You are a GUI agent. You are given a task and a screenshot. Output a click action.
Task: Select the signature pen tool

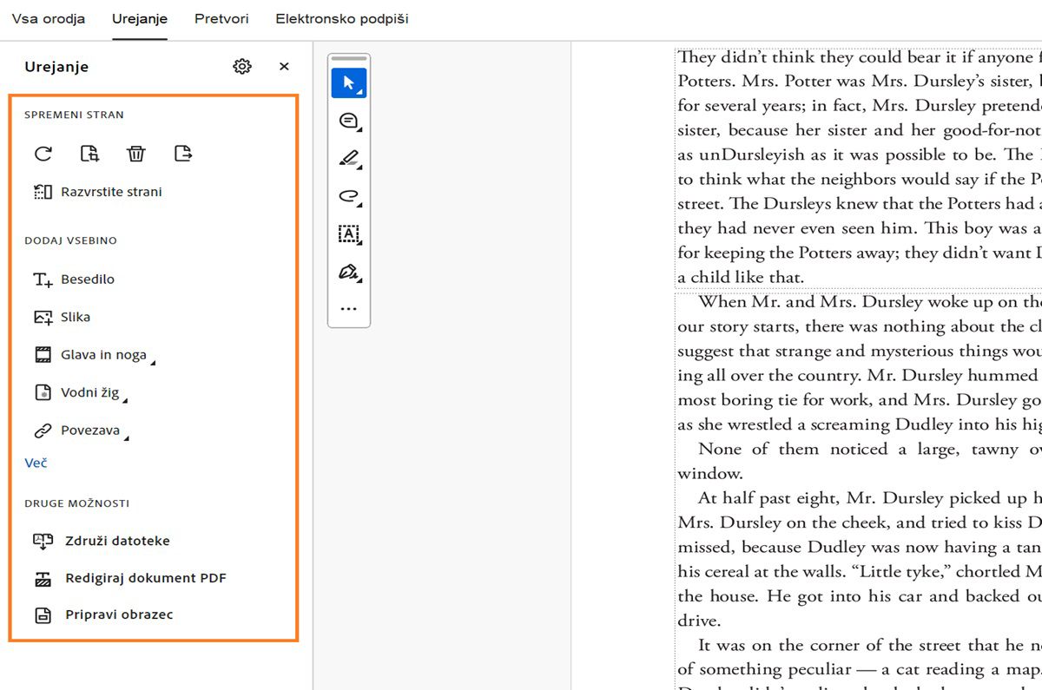coord(349,273)
